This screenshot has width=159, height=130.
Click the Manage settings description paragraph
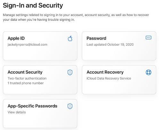pos(76,17)
